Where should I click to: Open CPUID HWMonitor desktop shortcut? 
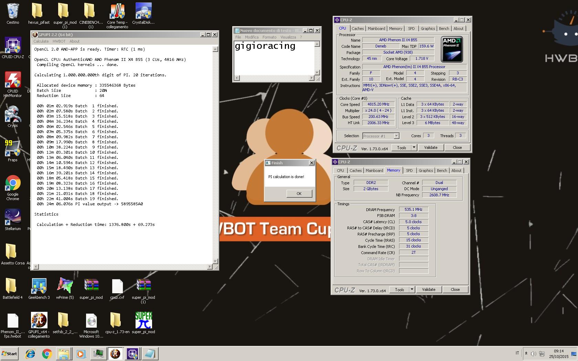coord(13,85)
